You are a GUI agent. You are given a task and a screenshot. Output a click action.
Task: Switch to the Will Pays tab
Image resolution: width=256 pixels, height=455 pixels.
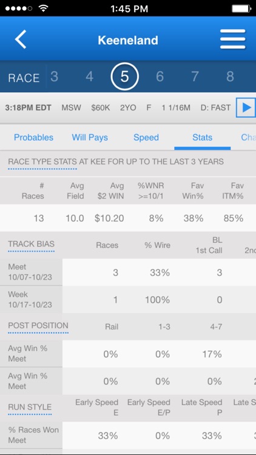point(90,137)
